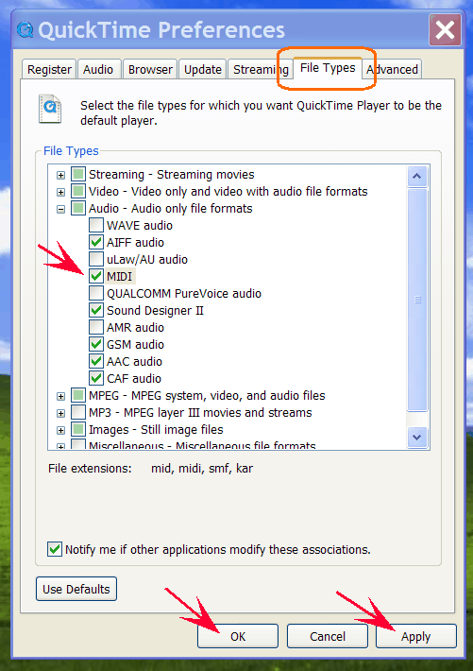Screen dimensions: 473x671
Task: Uncheck the CAF audio checkbox
Action: click(96, 378)
